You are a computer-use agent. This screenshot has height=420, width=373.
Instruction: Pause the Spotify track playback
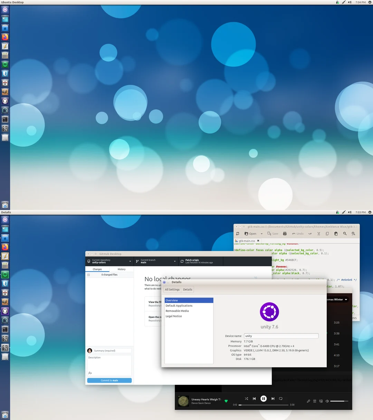click(x=264, y=399)
